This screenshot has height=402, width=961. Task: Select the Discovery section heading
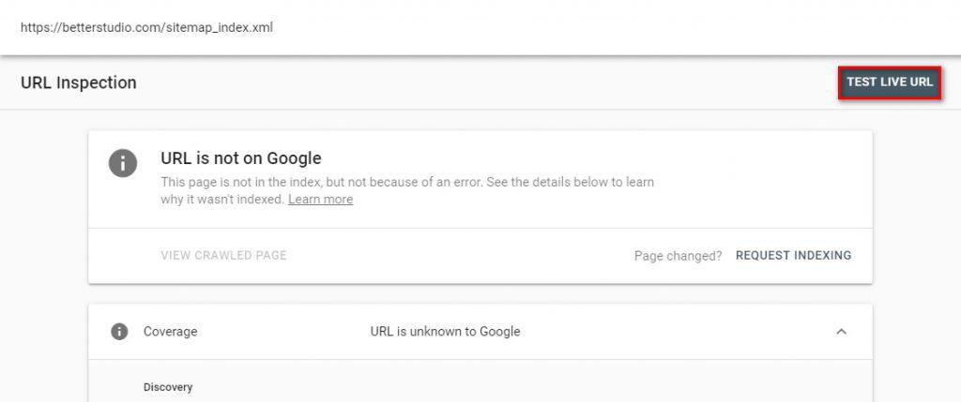(168, 386)
